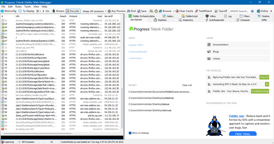Screen dimensions: 274x144
Task: Click the FREE TRIAL button
Action: [243, 134]
